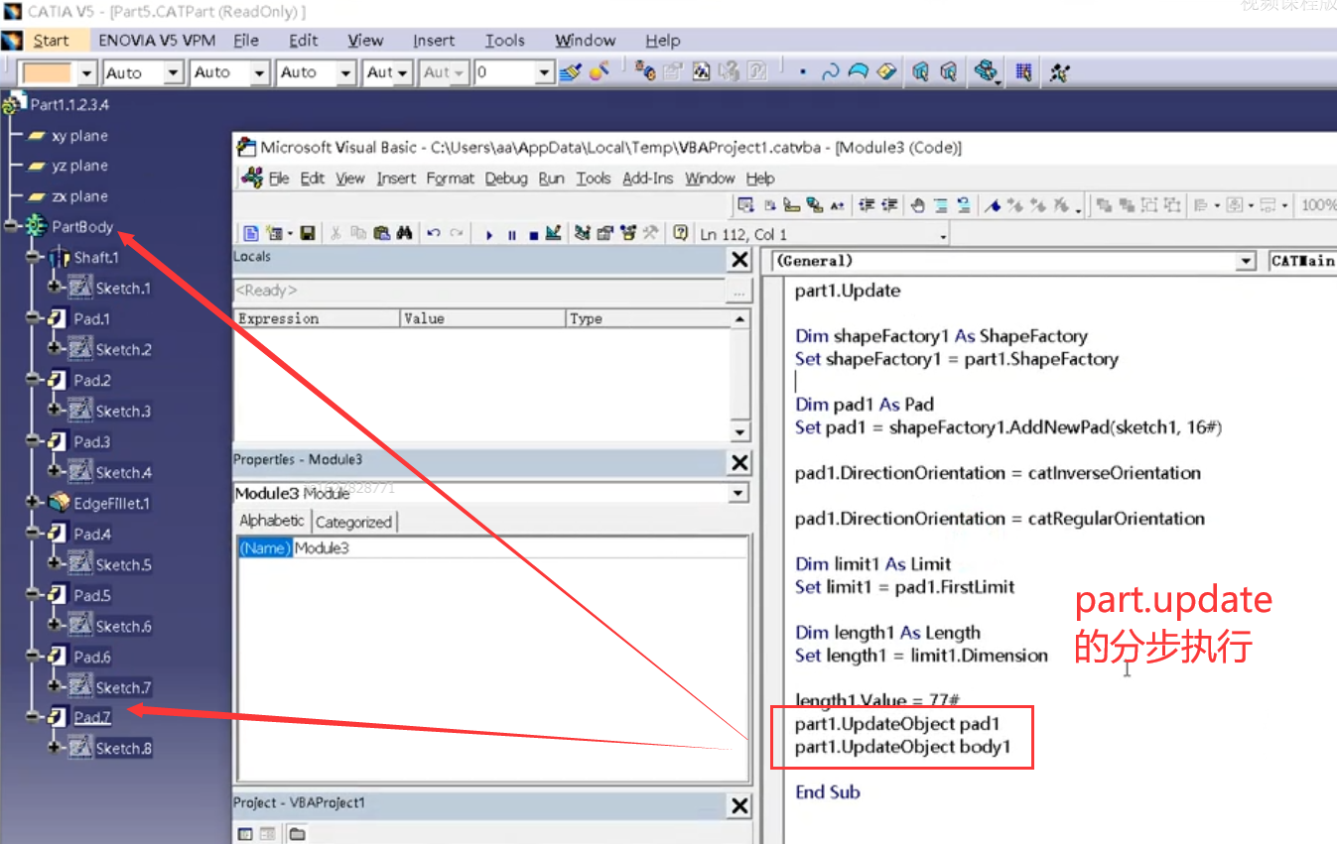Open the Project Explorer icon
This screenshot has height=844, width=1337.
pos(583,233)
